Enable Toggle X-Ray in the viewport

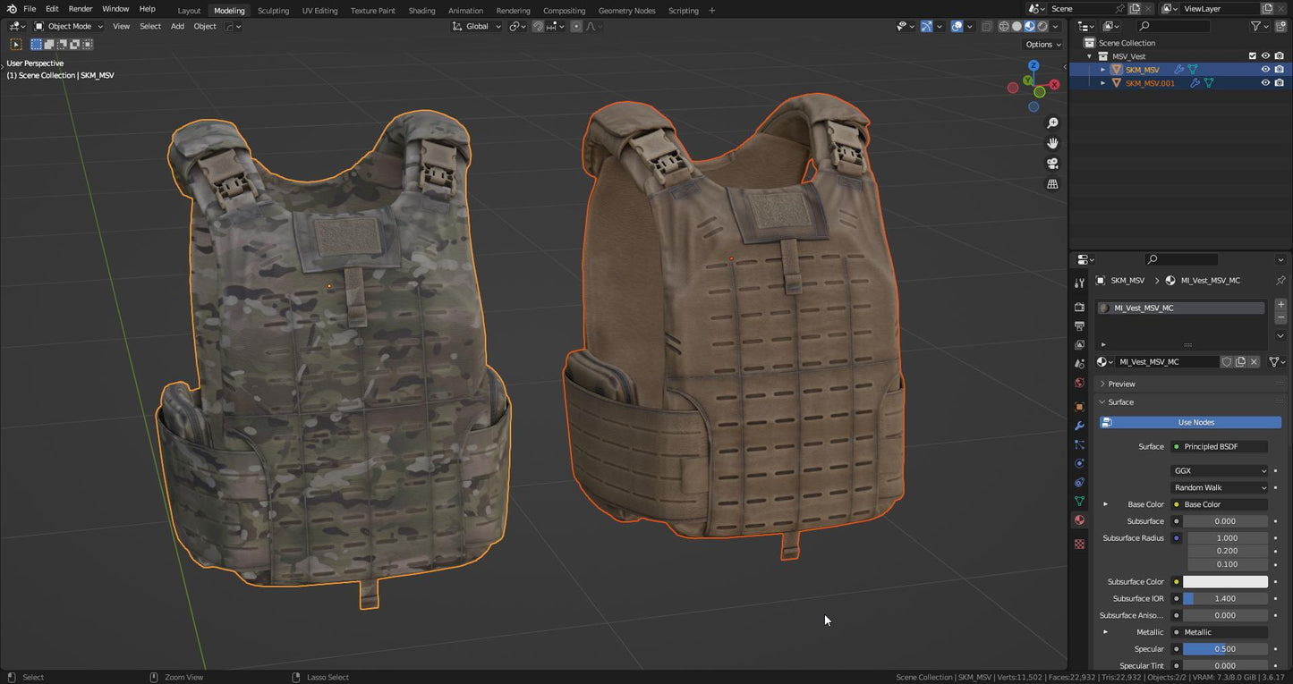(988, 26)
